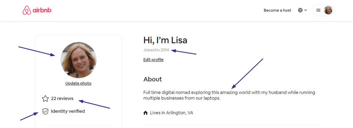Open the Edit profile link
This screenshot has width=353, height=128.
point(153,60)
